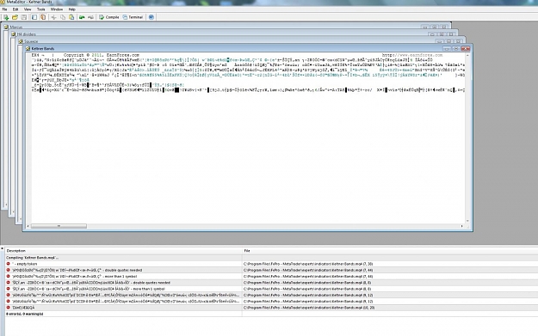Close the errors output panel
The image size is (538, 336).
click(x=2, y=248)
